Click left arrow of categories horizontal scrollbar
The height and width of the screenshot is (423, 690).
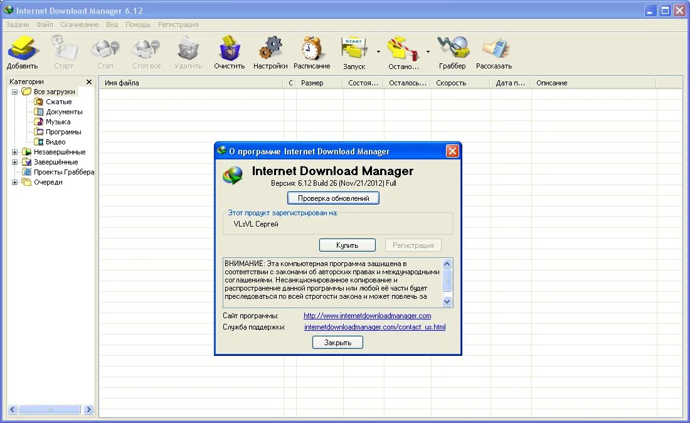coord(13,409)
